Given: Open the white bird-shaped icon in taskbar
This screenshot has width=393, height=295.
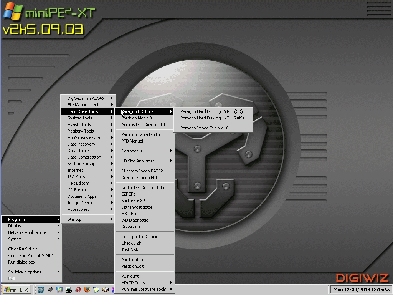Looking at the screenshot, I should point(96,290).
